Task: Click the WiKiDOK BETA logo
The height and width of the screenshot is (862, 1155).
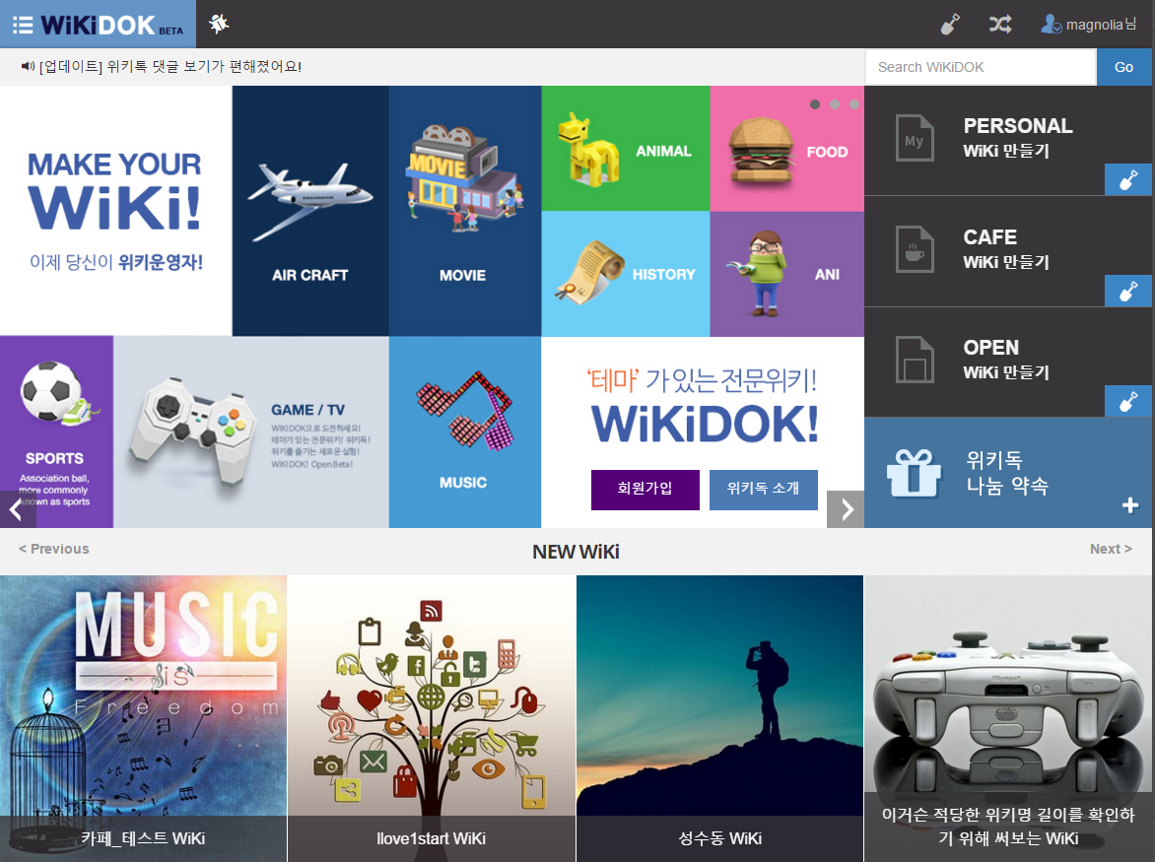Action: point(112,25)
